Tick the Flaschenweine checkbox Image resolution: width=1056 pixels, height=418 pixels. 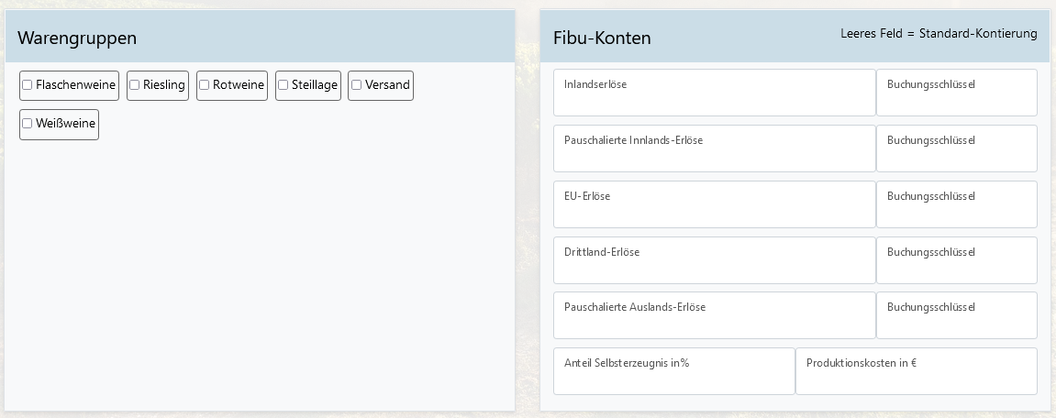(x=28, y=85)
